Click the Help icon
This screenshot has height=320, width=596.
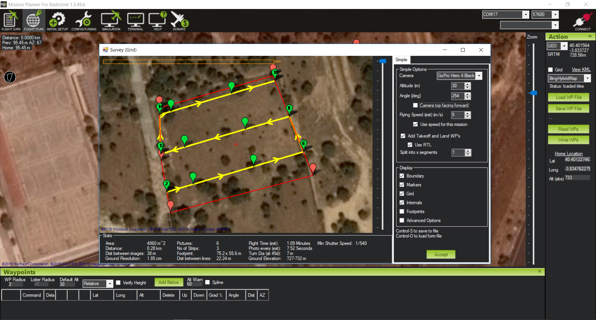(x=157, y=20)
